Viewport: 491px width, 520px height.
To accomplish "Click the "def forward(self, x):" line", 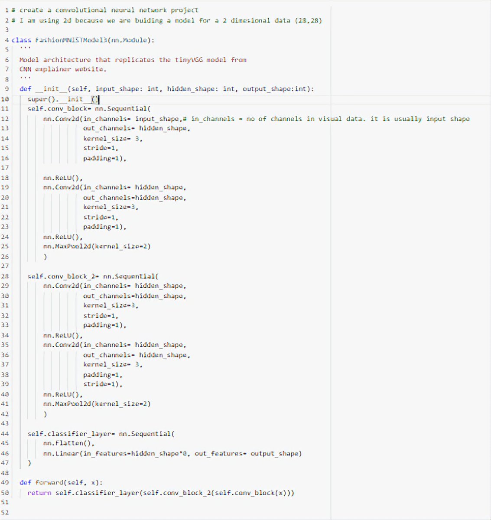I will [x=61, y=482].
